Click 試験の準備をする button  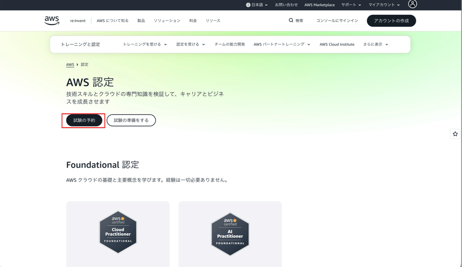coord(131,120)
